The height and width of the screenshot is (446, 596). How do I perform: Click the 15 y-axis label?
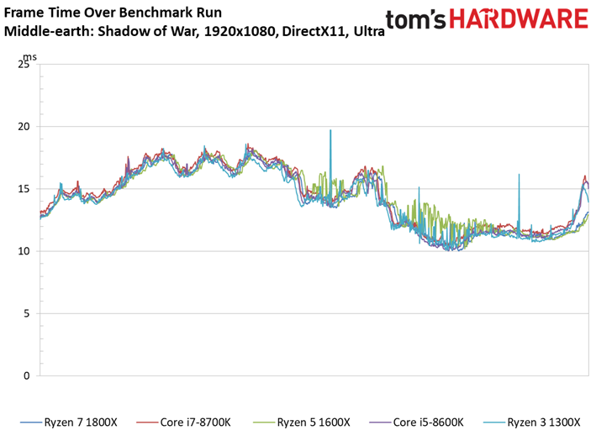coord(24,189)
